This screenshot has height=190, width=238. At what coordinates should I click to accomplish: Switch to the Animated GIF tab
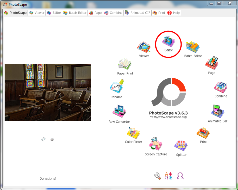pos(138,13)
